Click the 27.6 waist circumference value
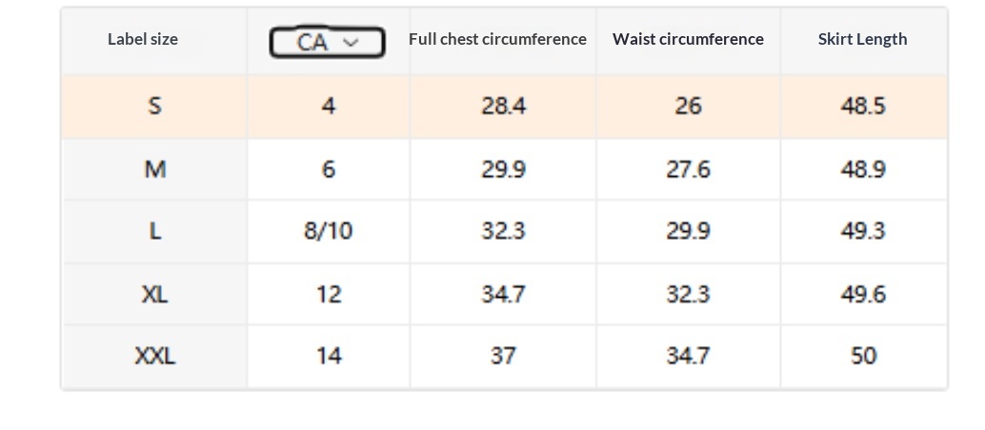The height and width of the screenshot is (430, 985). coord(688,169)
